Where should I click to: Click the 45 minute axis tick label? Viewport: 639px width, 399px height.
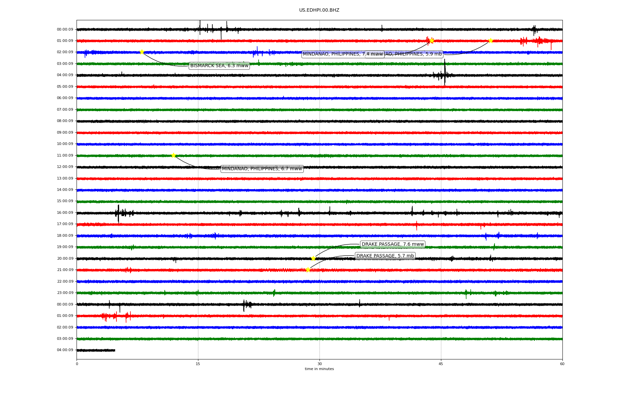click(441, 364)
